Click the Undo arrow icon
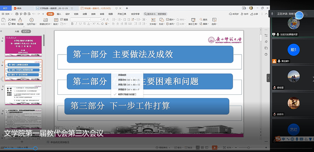The height and width of the screenshot is (152, 314). (x=33, y=14)
